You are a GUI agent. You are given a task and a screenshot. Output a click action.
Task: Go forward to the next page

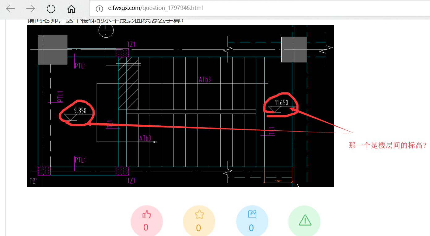point(31,8)
